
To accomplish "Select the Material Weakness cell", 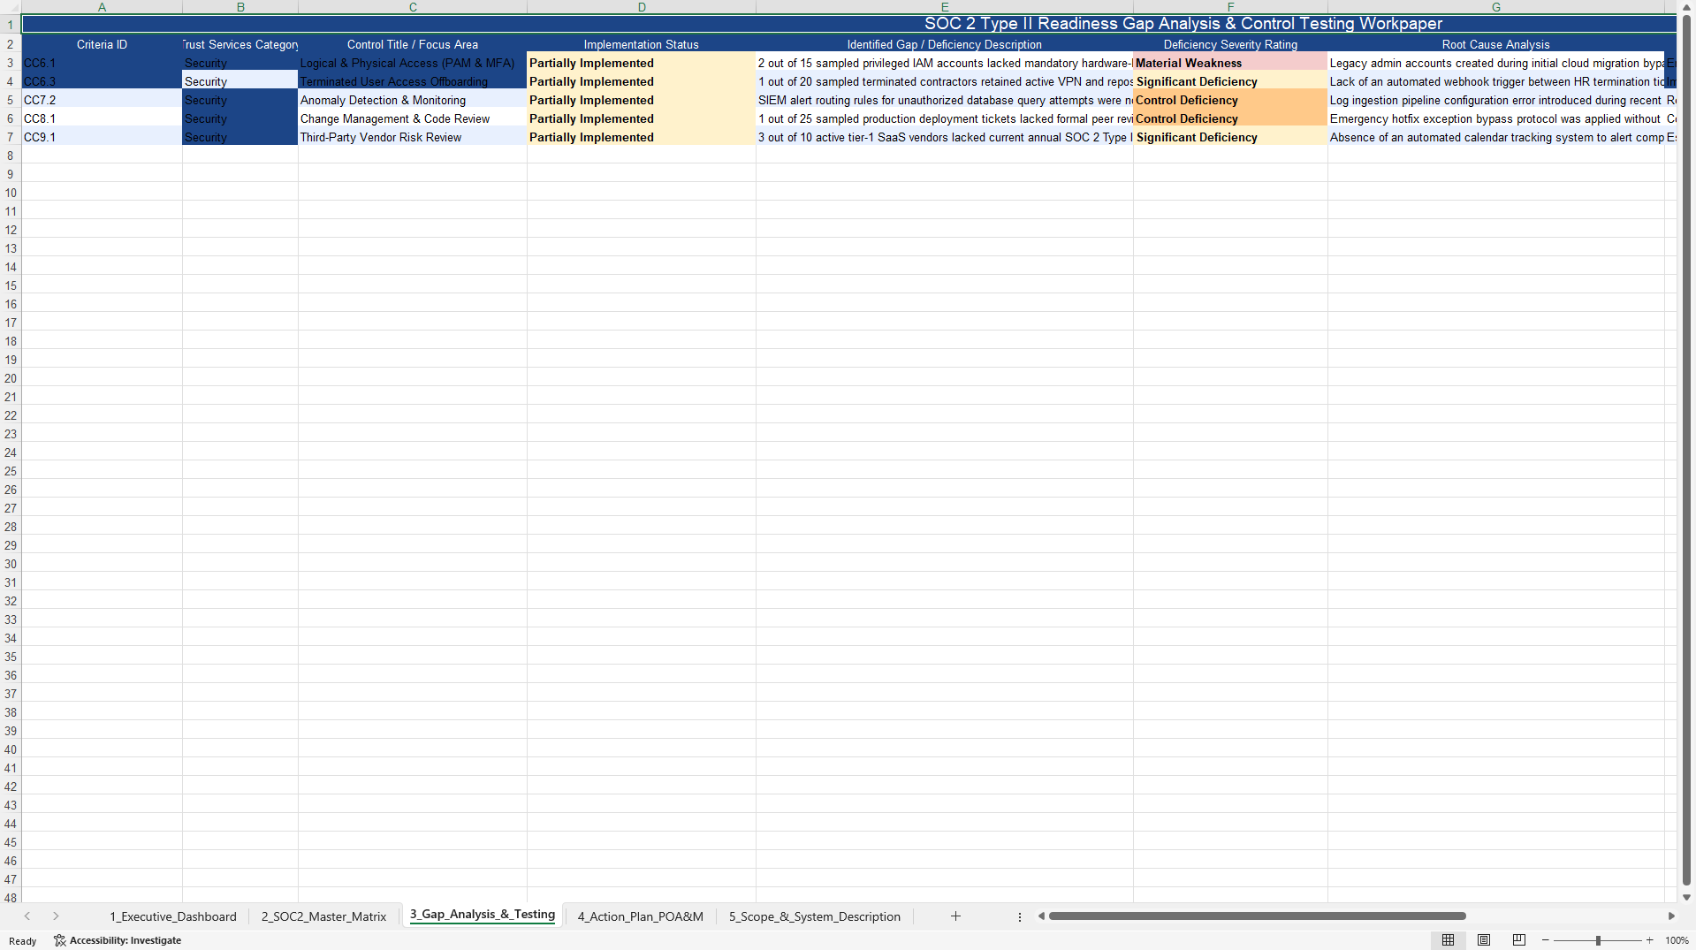I will [1230, 64].
